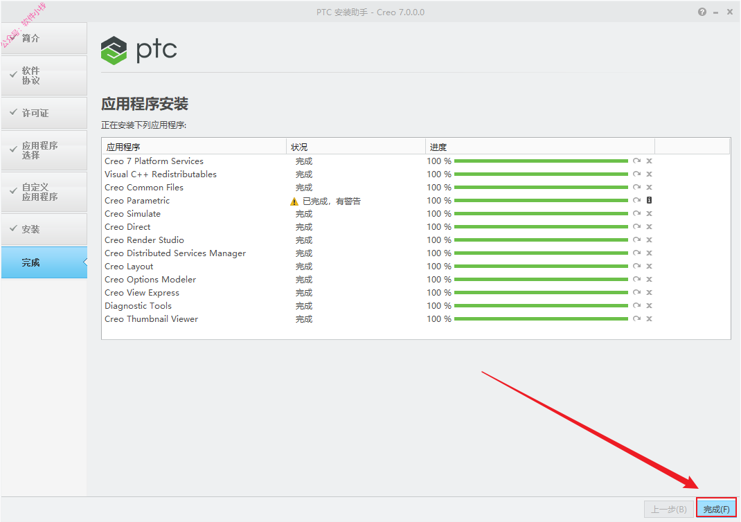Restart icon for Creo Thumbnail Viewer
This screenshot has height=522, width=741.
click(636, 319)
